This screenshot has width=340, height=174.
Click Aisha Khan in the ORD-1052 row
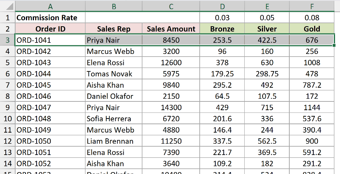[x=114, y=164]
